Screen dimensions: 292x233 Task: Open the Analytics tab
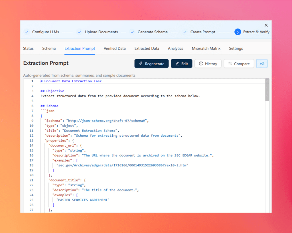point(175,48)
